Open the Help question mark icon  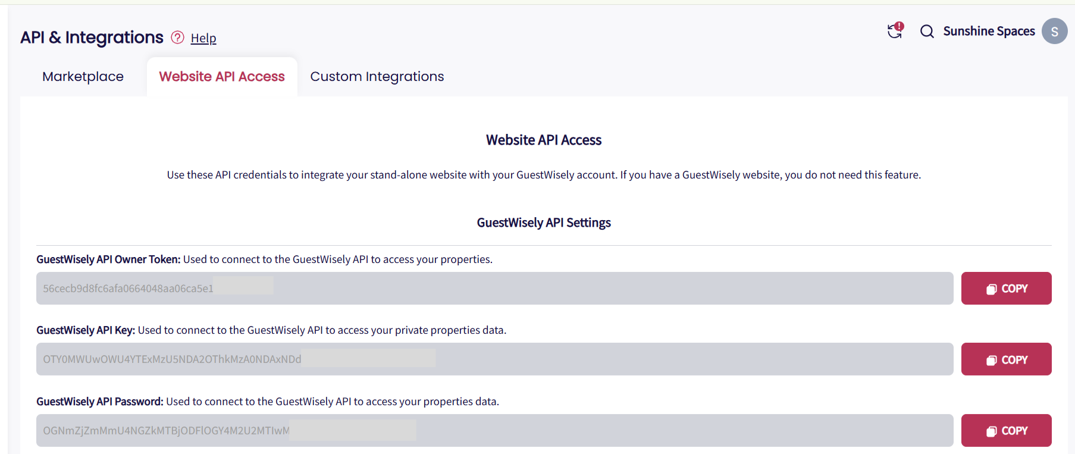click(177, 37)
